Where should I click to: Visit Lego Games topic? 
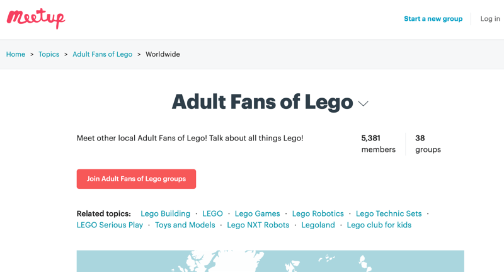click(x=257, y=213)
